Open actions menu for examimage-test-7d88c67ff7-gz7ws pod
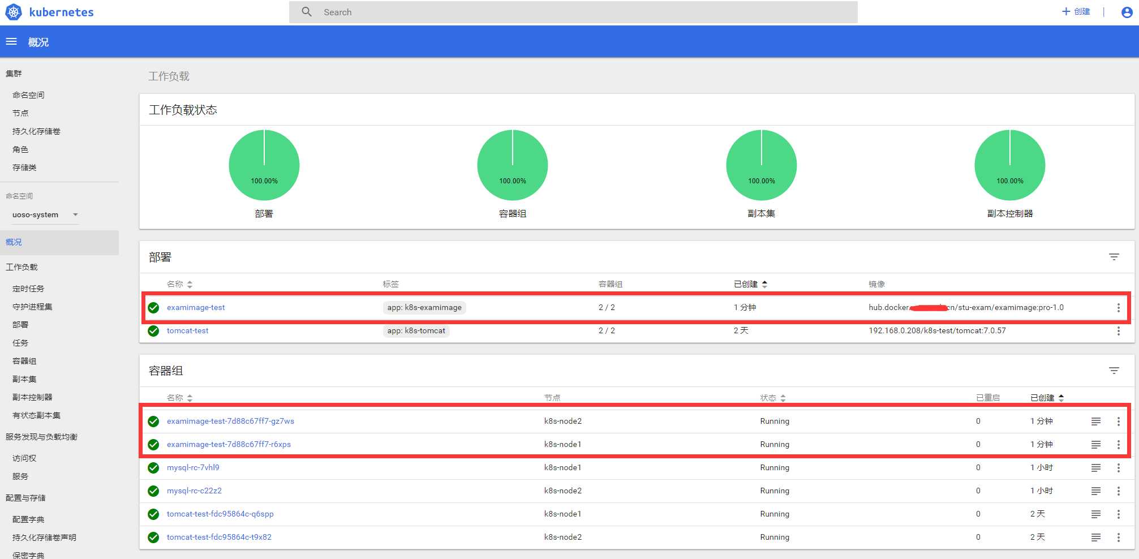 (x=1118, y=422)
